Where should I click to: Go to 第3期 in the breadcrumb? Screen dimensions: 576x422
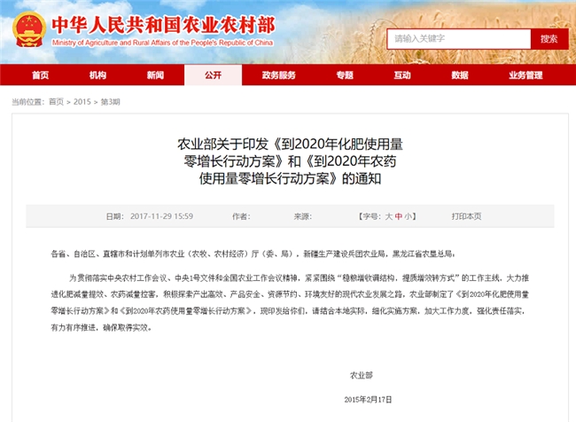point(110,102)
